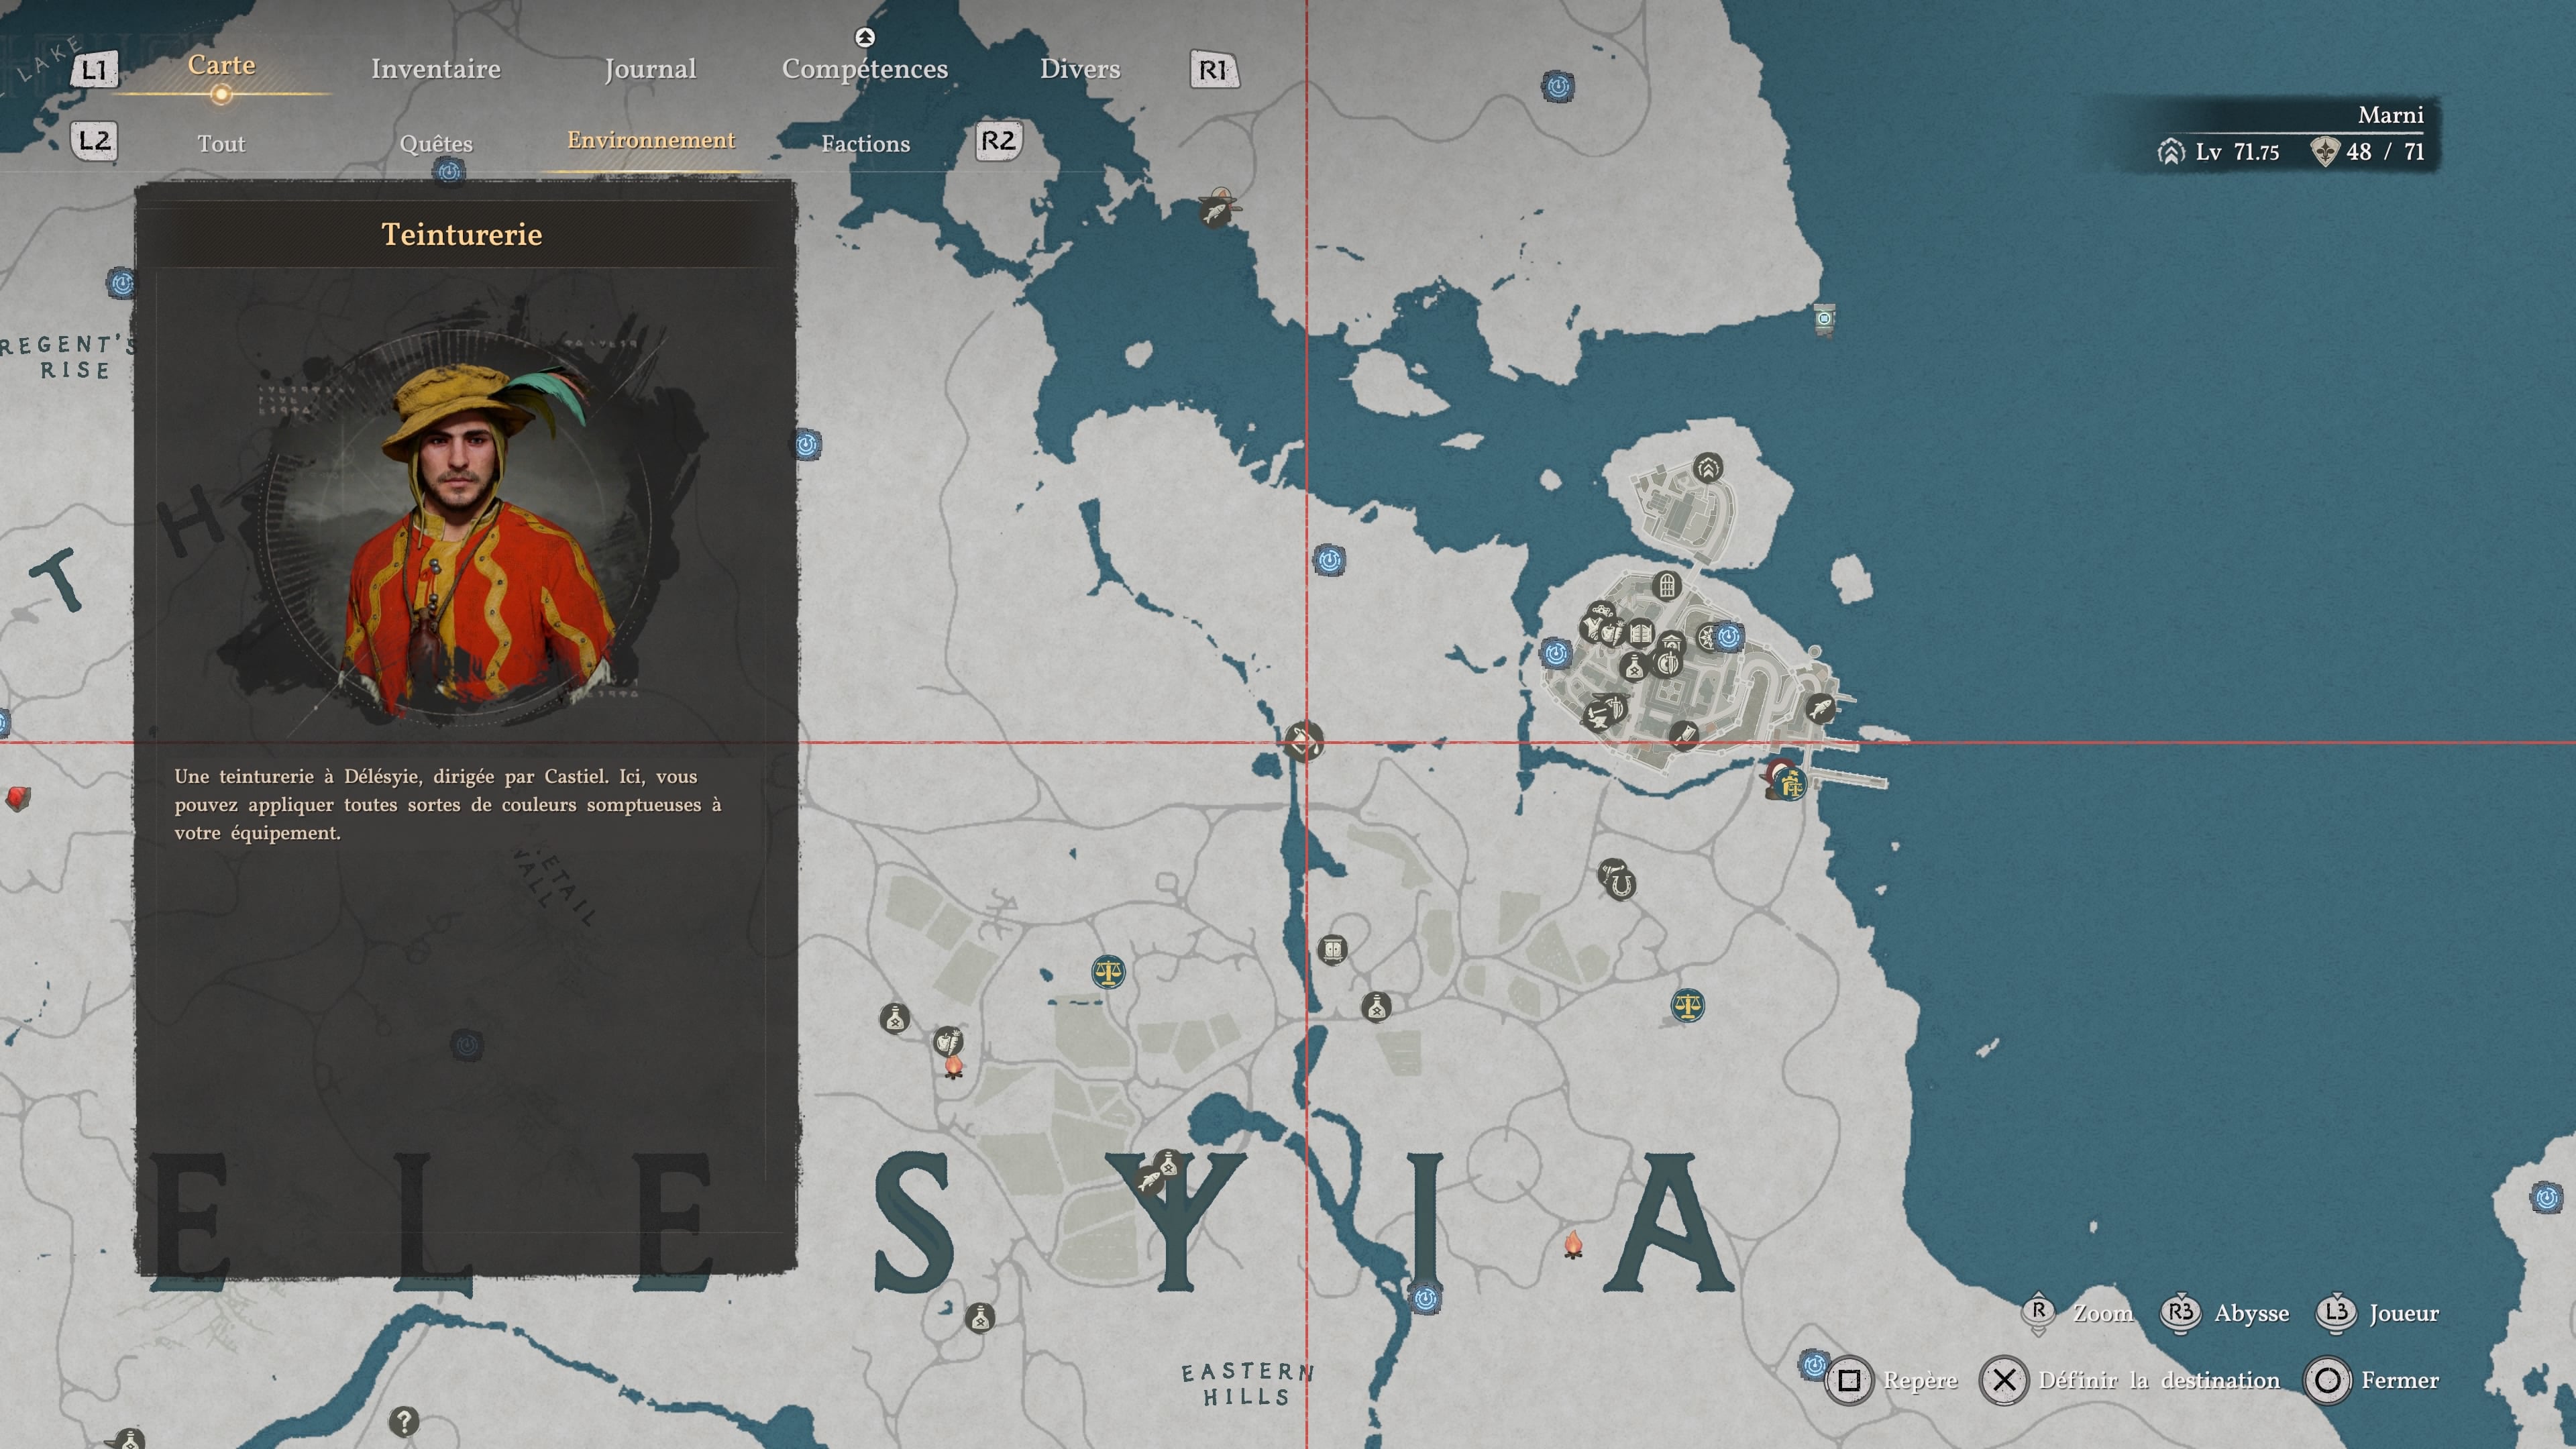The image size is (2576, 1449).
Task: Click the L2 previous-filter button
Action: click(x=94, y=141)
